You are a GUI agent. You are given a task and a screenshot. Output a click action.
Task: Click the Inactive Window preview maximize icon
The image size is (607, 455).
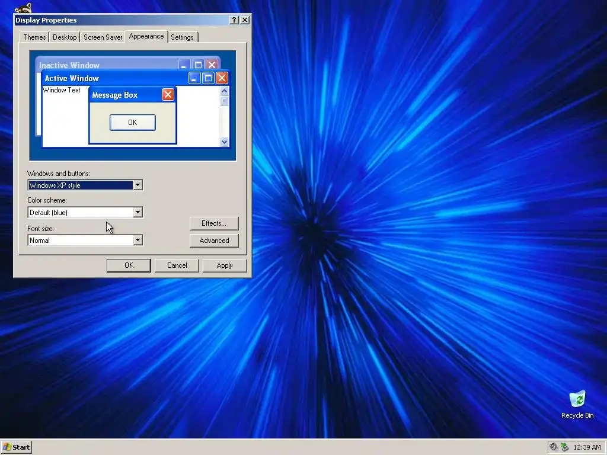click(198, 65)
